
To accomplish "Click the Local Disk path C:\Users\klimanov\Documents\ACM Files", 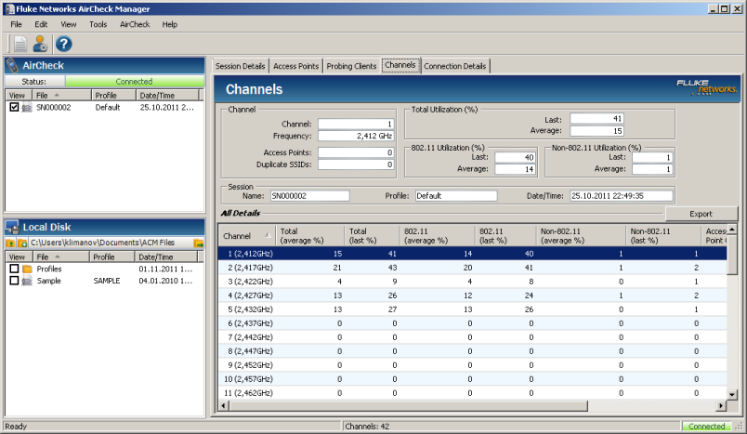I will tap(103, 243).
